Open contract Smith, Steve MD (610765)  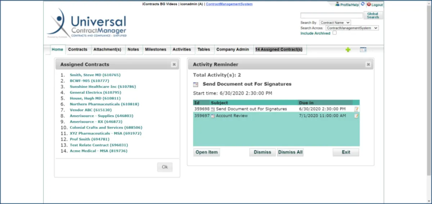coord(95,75)
